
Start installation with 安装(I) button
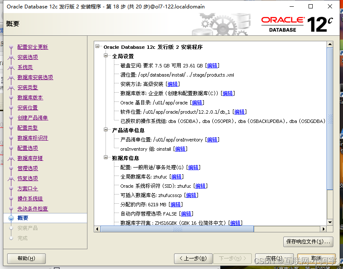click(x=274, y=258)
